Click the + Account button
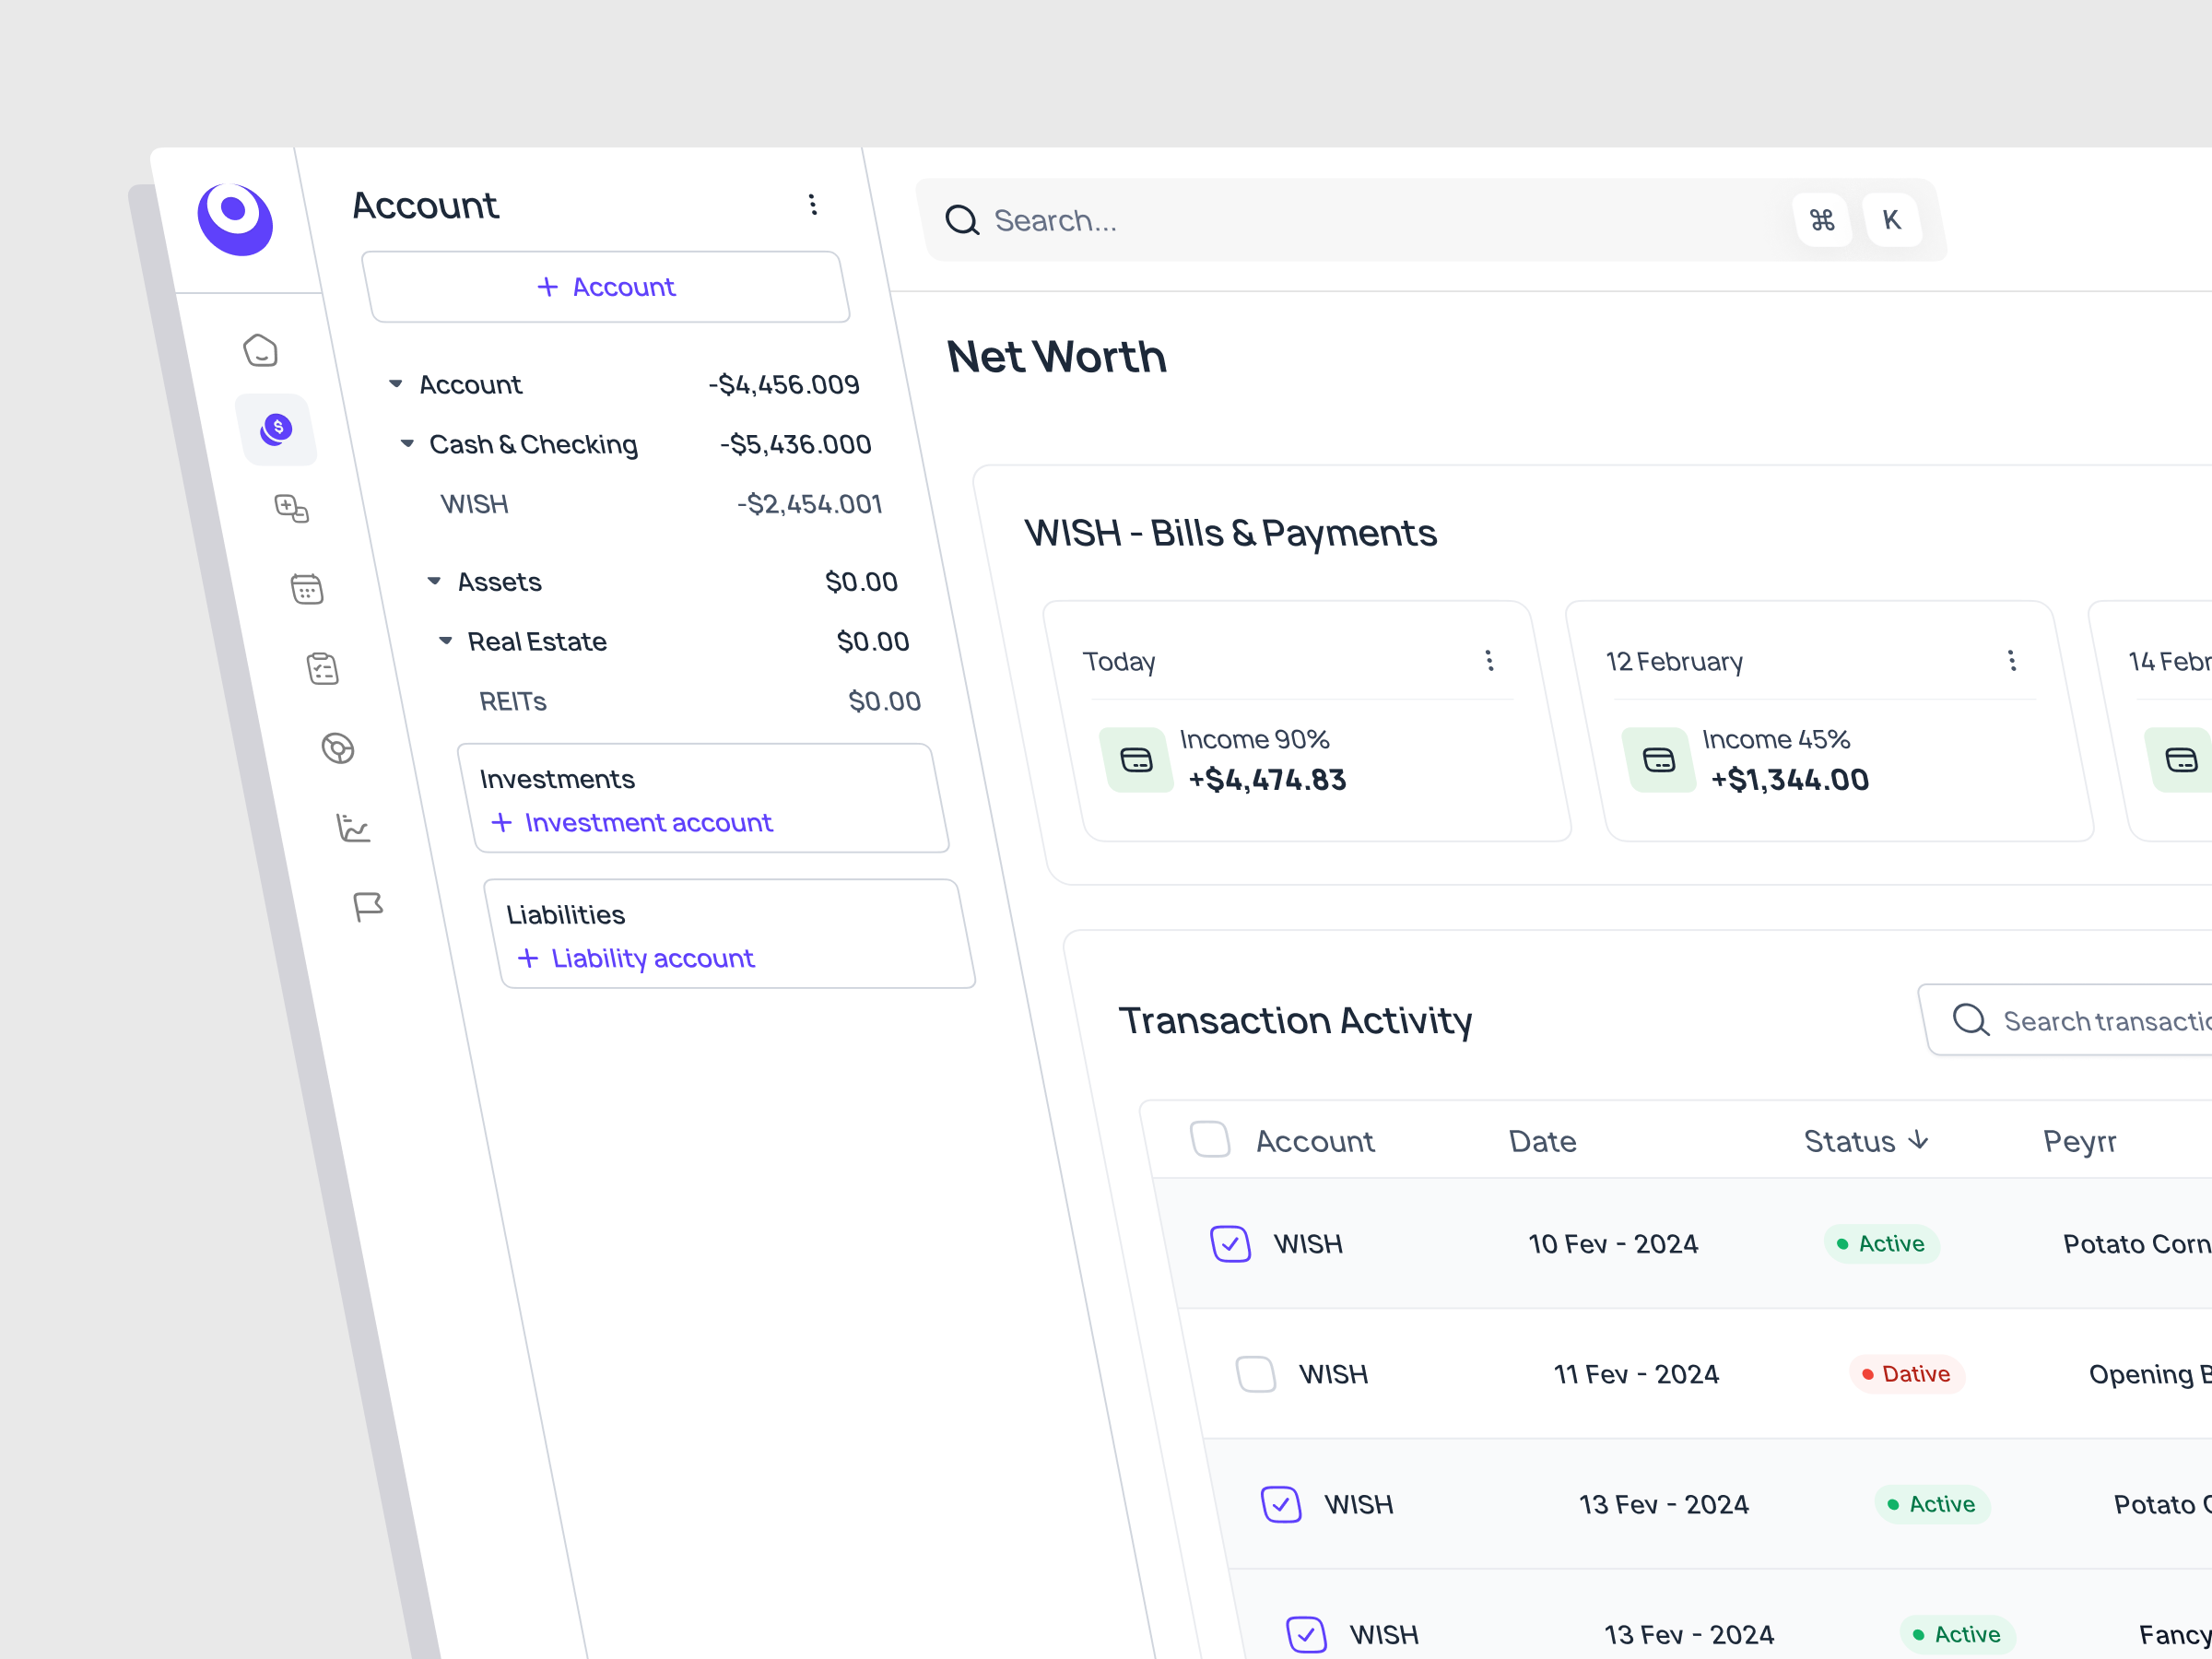Screen dimensions: 2212x1659 606,287
